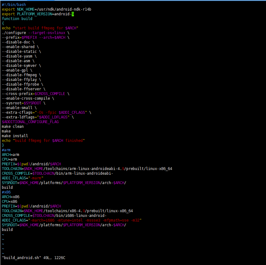Viewport: 266px width, 265px height.
Task: Click the 'ARCH=x86' line
Action: [11, 197]
